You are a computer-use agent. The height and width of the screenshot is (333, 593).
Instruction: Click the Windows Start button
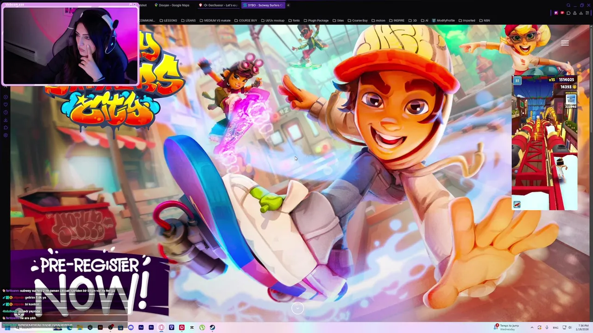7,327
